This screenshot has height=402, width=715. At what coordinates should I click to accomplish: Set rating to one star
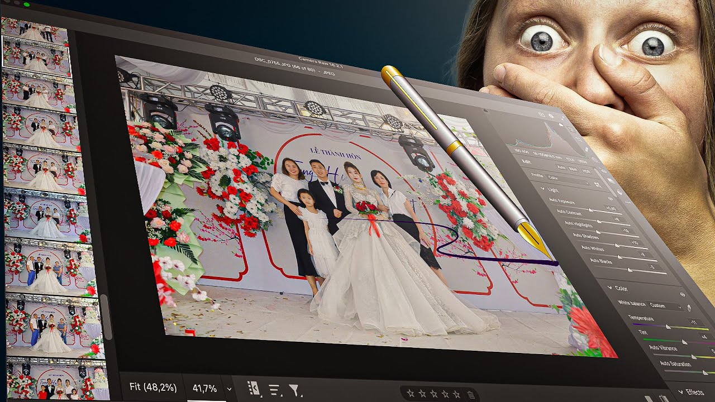(411, 393)
